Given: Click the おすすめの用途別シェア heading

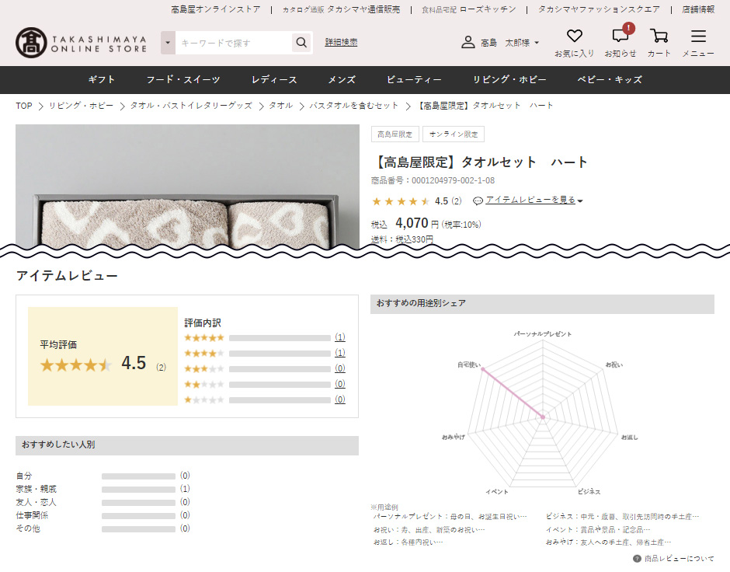Looking at the screenshot, I should click(421, 303).
